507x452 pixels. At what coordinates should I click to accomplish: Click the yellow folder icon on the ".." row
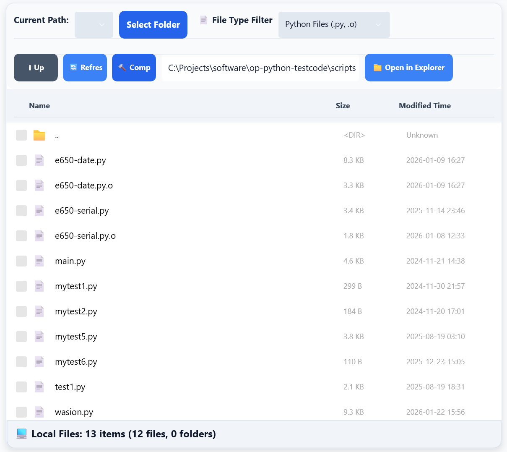click(39, 135)
